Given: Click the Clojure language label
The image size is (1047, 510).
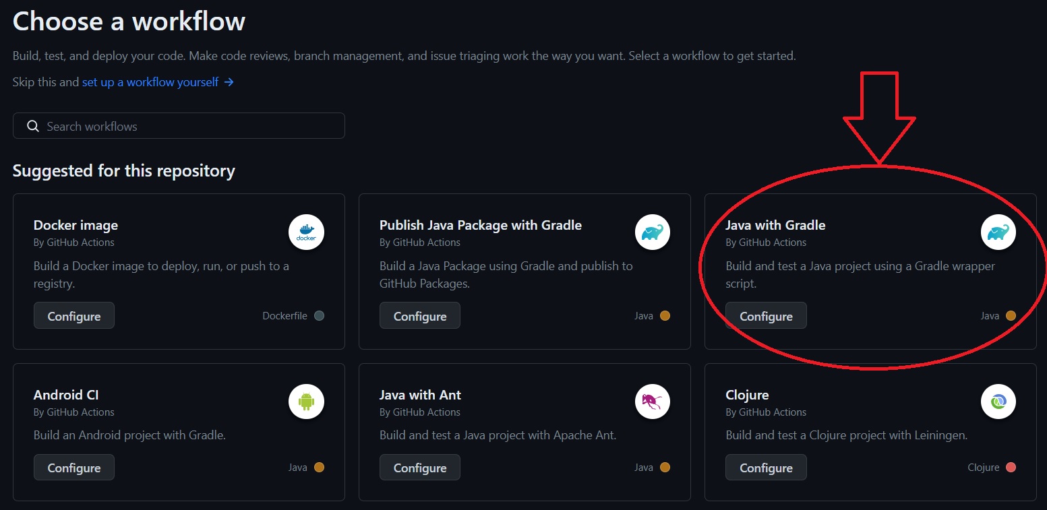Looking at the screenshot, I should [984, 467].
